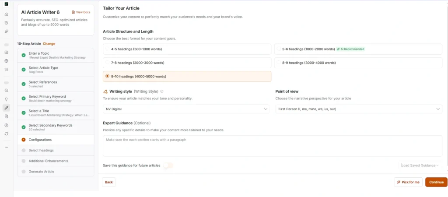Screen dimensions: 448x197
Task: Click the Change link next to 10-Step Article
Action: [x=49, y=44]
